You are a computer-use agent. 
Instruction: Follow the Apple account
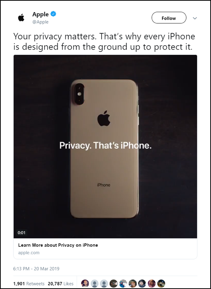tap(169, 18)
